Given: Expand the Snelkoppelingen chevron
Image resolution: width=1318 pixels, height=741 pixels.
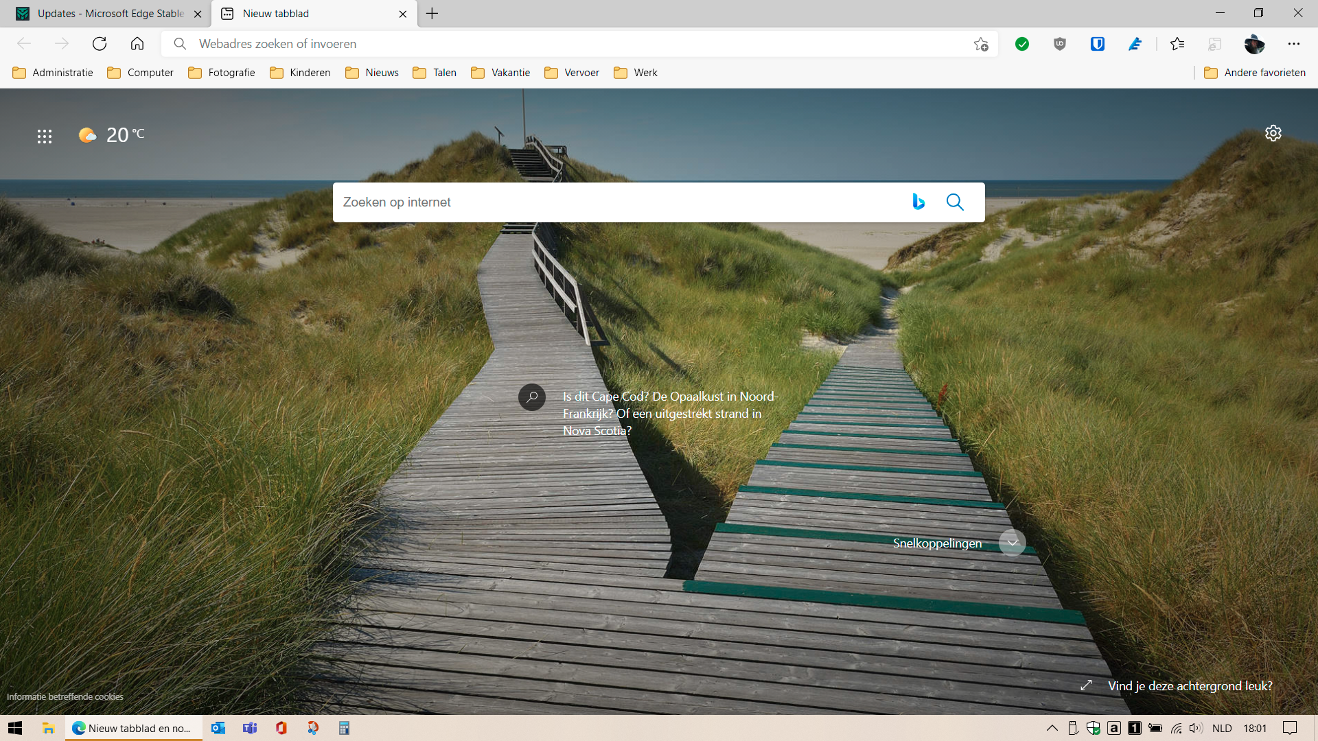Looking at the screenshot, I should point(1012,543).
